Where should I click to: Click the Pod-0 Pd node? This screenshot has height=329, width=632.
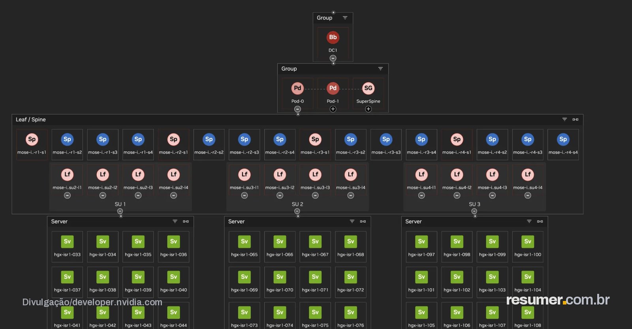point(297,88)
